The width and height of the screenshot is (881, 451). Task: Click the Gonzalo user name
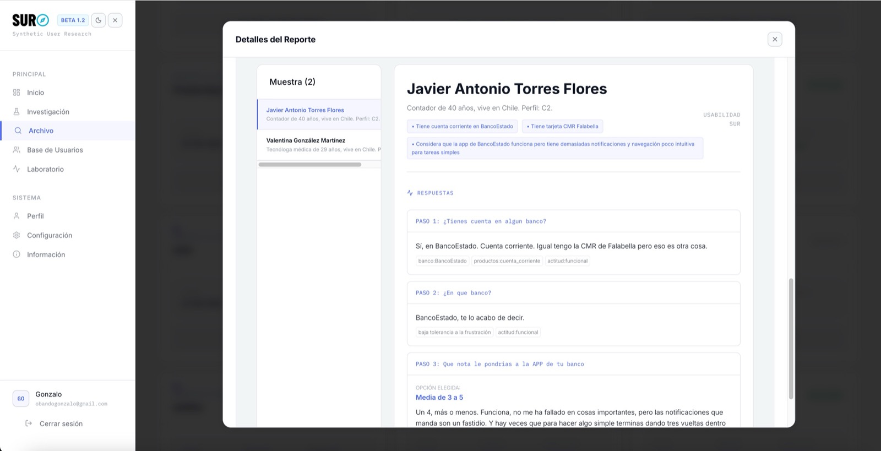pyautogui.click(x=48, y=394)
